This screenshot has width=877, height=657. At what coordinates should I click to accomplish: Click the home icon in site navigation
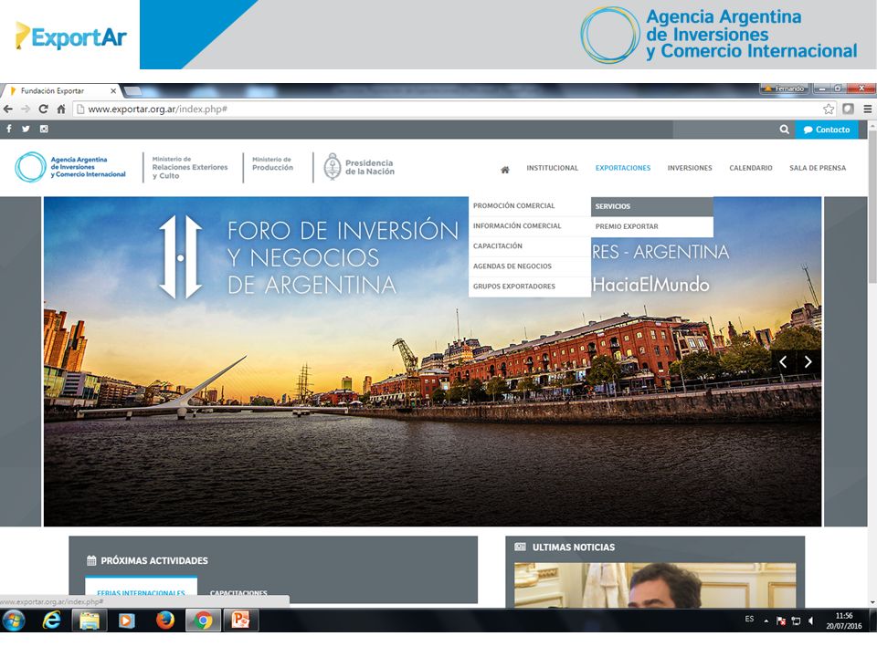tap(504, 170)
